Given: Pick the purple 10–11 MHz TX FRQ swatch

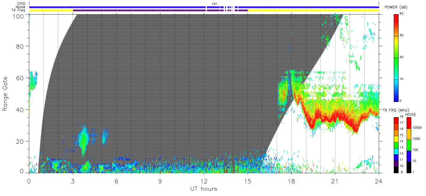Looking at the screenshot, I should [x=396, y=163].
